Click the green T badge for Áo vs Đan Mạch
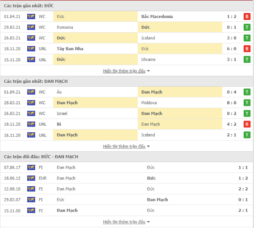 247,92
